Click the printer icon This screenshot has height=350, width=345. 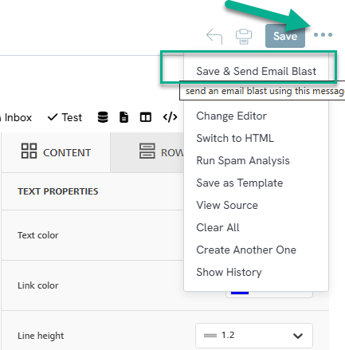point(244,36)
